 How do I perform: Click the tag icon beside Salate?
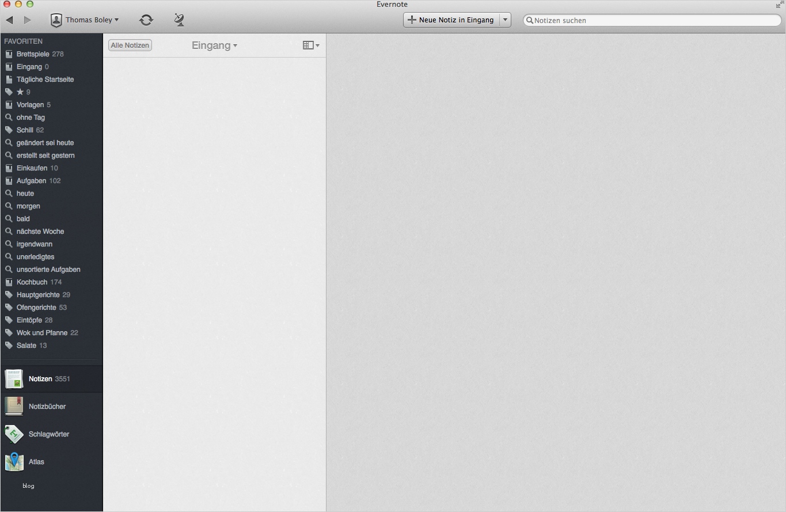(x=9, y=346)
